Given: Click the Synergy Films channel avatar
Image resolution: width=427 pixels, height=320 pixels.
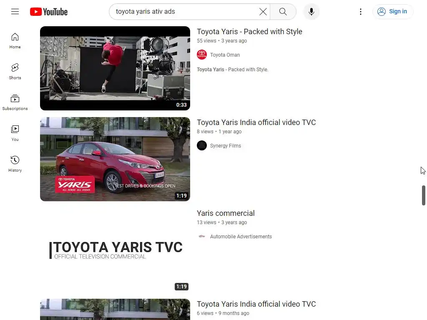Looking at the screenshot, I should click(x=202, y=145).
